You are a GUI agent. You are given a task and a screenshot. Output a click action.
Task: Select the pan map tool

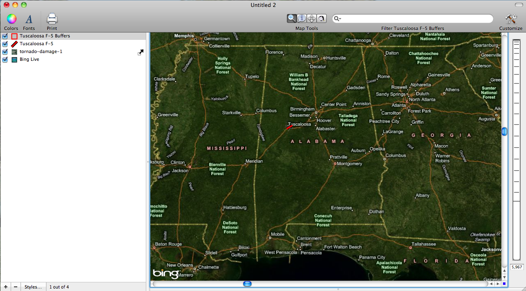click(x=311, y=18)
